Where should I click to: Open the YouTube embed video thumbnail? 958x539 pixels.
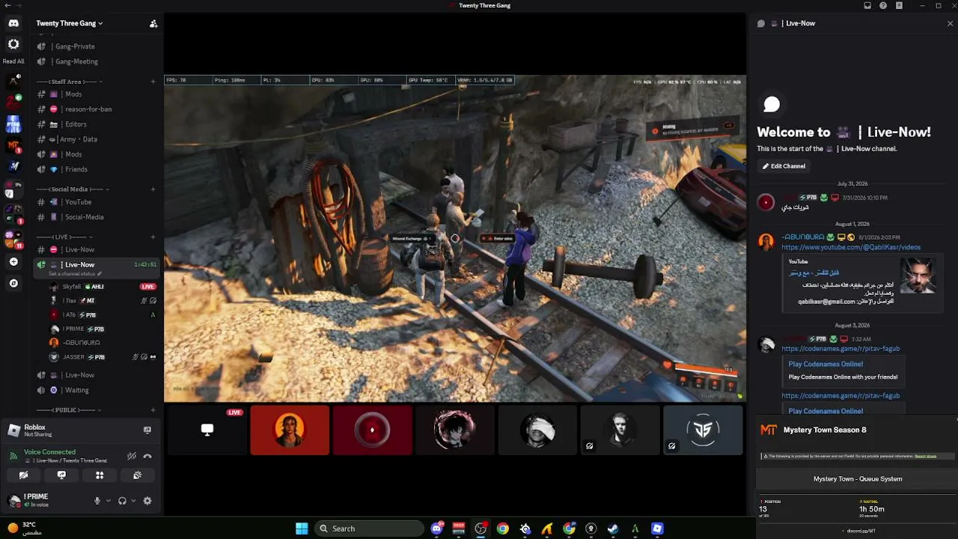[918, 275]
